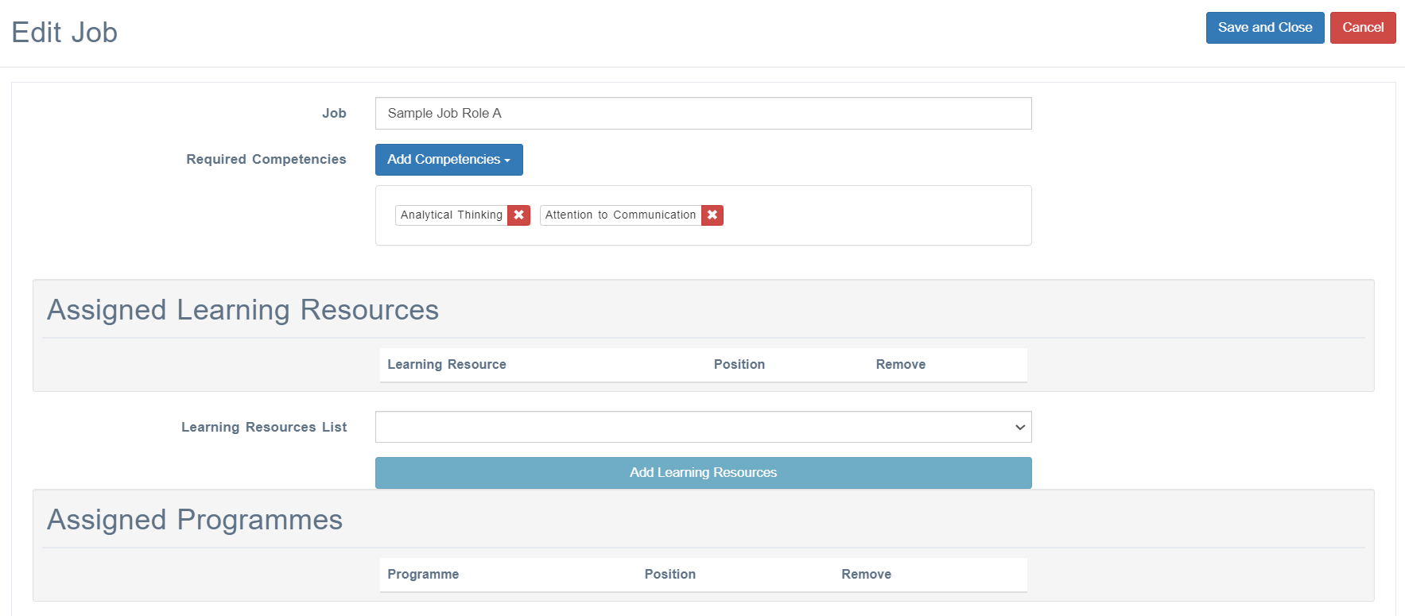Expand the Learning Resources List select box
Image resolution: width=1405 pixels, height=616 pixels.
(x=704, y=427)
